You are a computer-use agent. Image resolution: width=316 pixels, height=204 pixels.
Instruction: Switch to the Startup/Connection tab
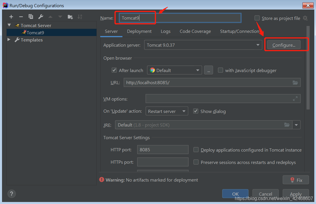(240, 31)
